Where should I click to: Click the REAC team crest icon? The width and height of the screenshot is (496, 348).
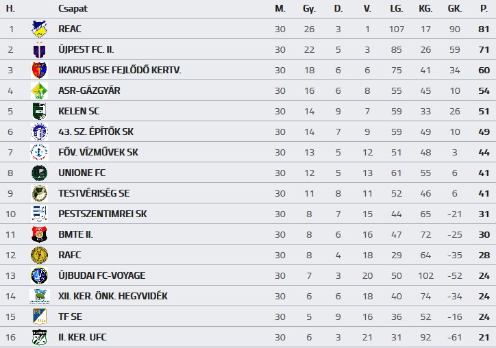39,29
